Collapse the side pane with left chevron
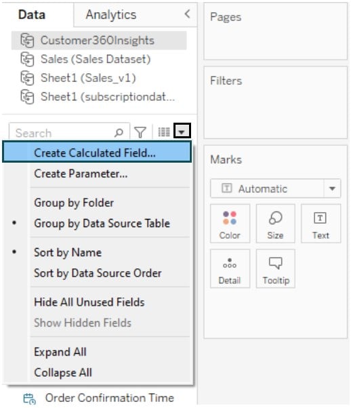 click(187, 14)
